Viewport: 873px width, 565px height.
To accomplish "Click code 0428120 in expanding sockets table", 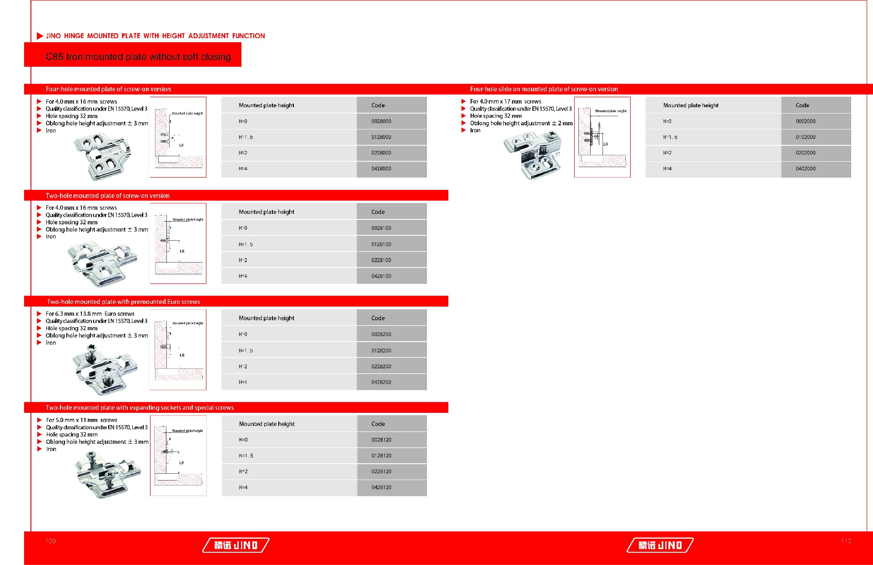I will [x=381, y=487].
